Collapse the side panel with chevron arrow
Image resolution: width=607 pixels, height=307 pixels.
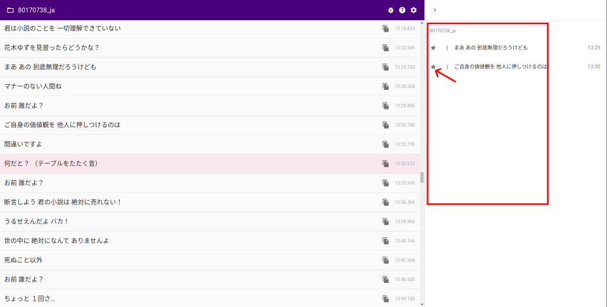[435, 10]
